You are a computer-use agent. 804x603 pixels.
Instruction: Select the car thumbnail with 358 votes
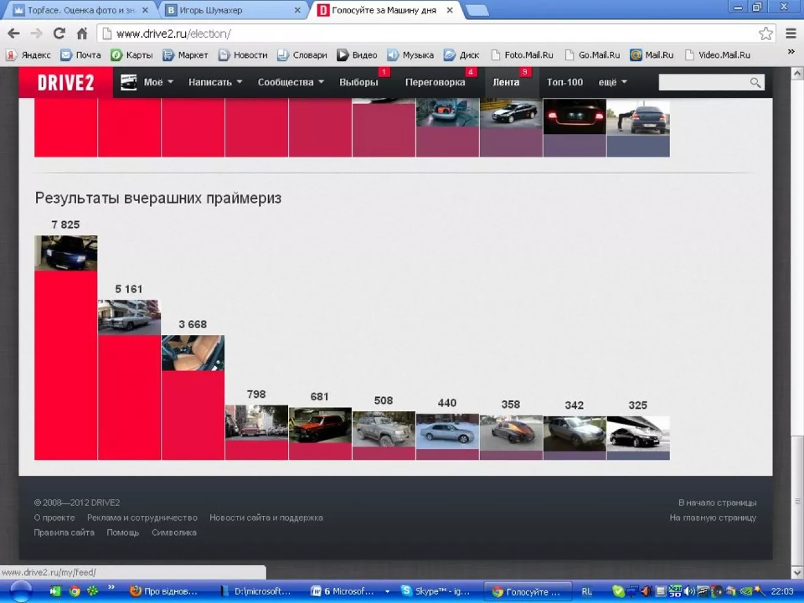pos(511,433)
